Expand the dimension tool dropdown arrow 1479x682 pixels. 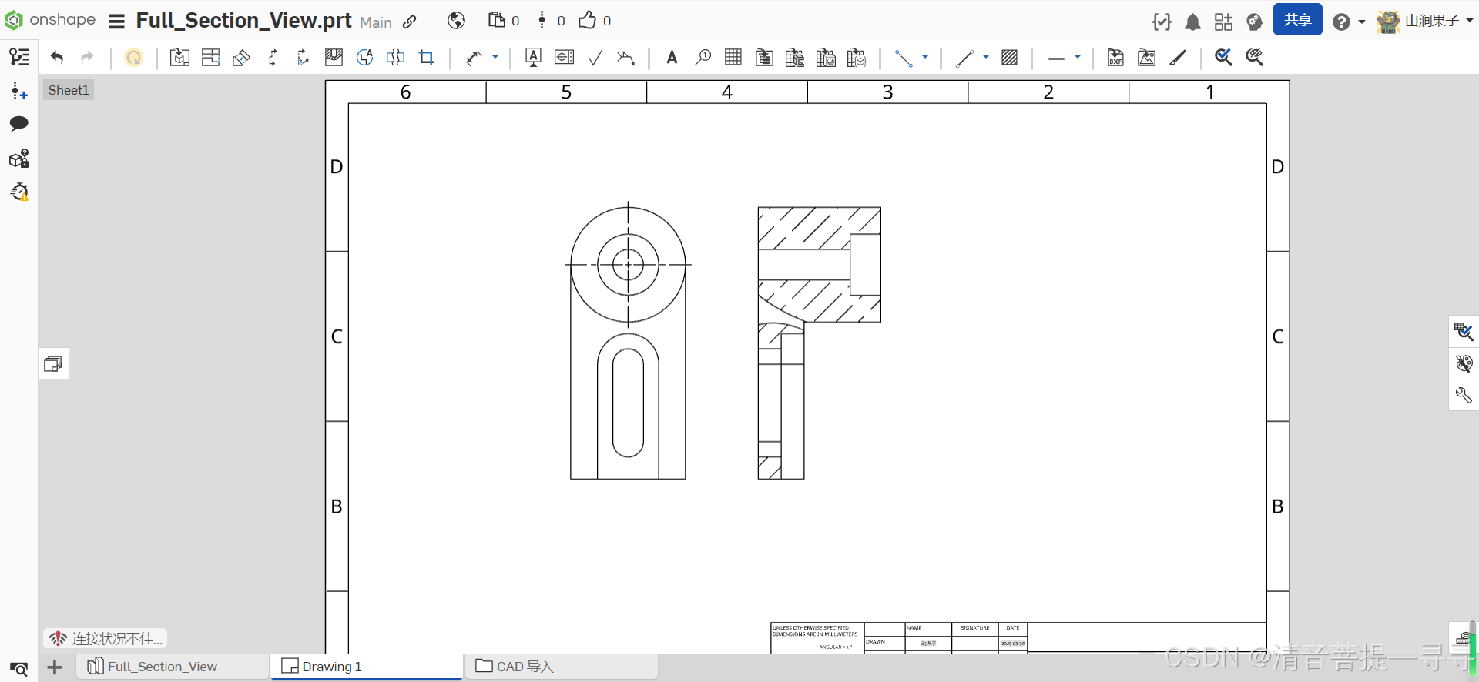click(495, 57)
